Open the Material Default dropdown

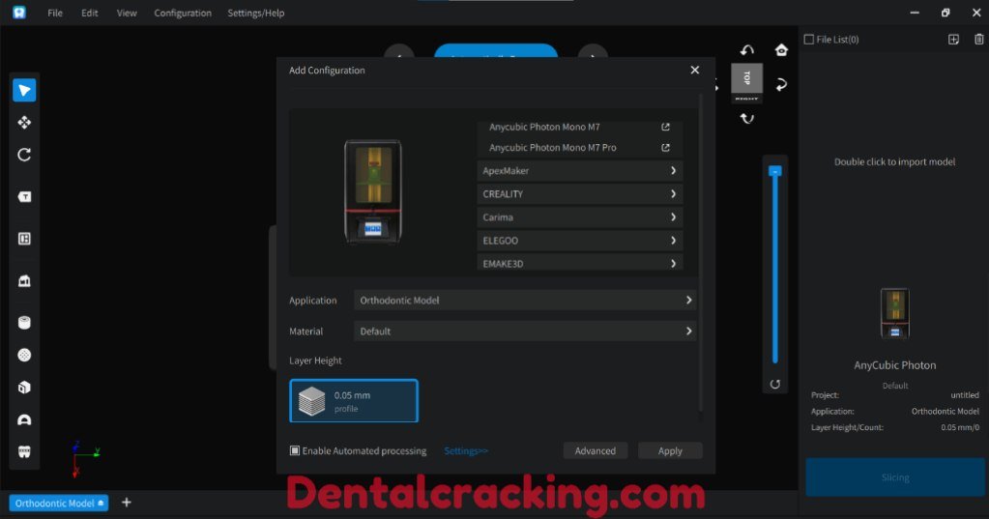point(525,332)
